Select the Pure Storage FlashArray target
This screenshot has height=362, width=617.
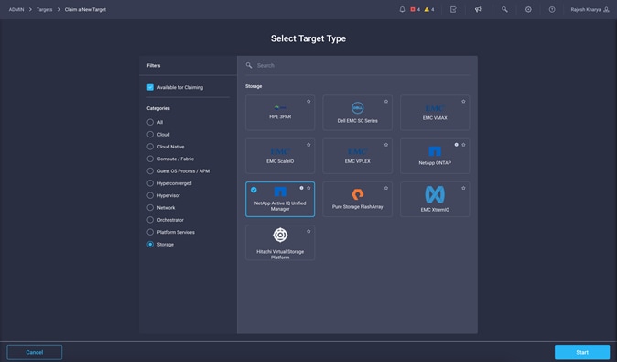click(357, 199)
